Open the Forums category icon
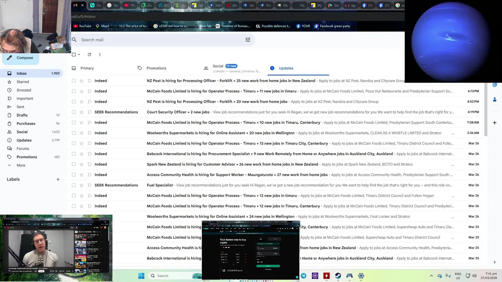 coord(9,149)
